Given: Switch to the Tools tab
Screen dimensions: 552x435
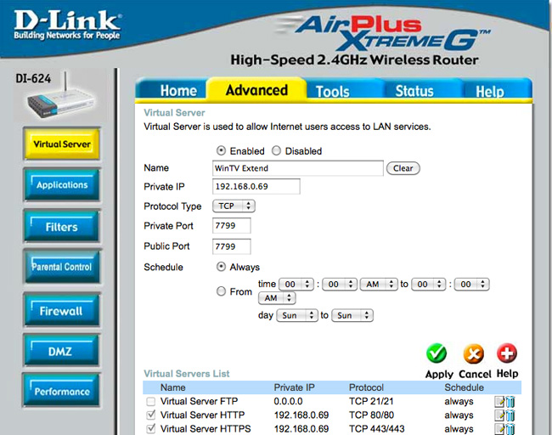Looking at the screenshot, I should [333, 91].
